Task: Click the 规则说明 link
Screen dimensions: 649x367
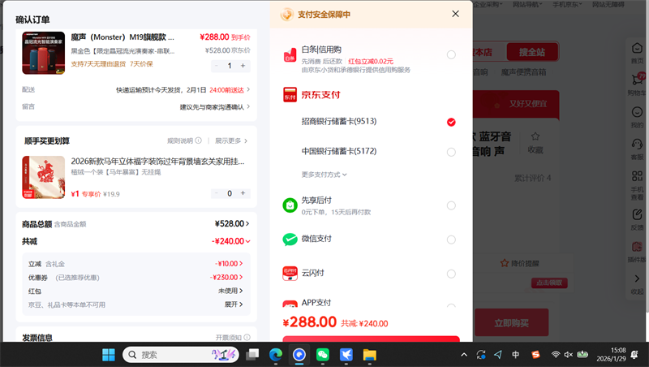Action: 181,140
